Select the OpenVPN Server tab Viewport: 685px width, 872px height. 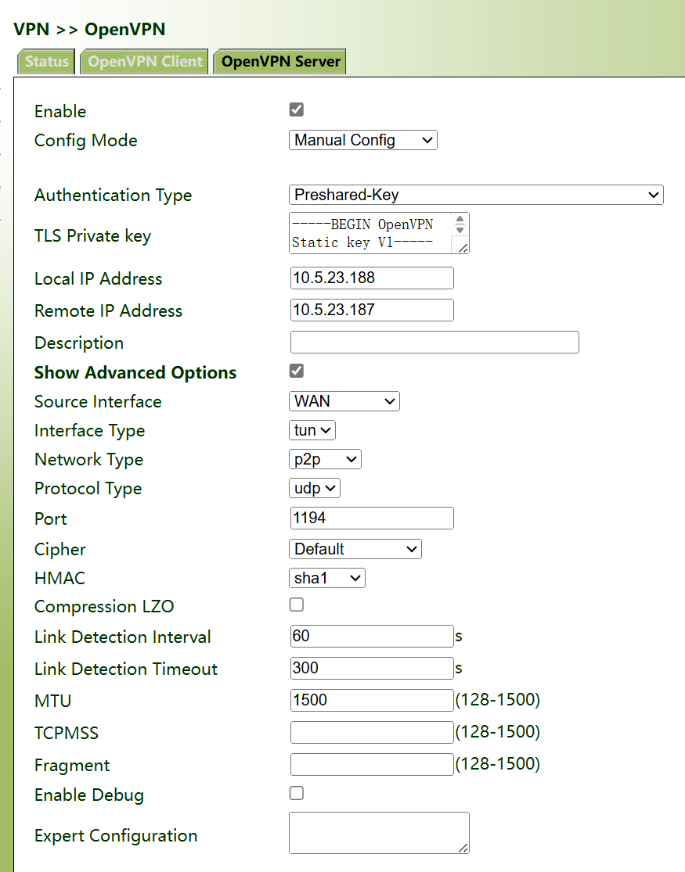280,62
